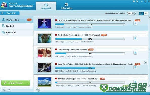150x95 pixels.
Task: Pause the 4K Dreamlapse Film Trailer download
Action: click(135, 82)
